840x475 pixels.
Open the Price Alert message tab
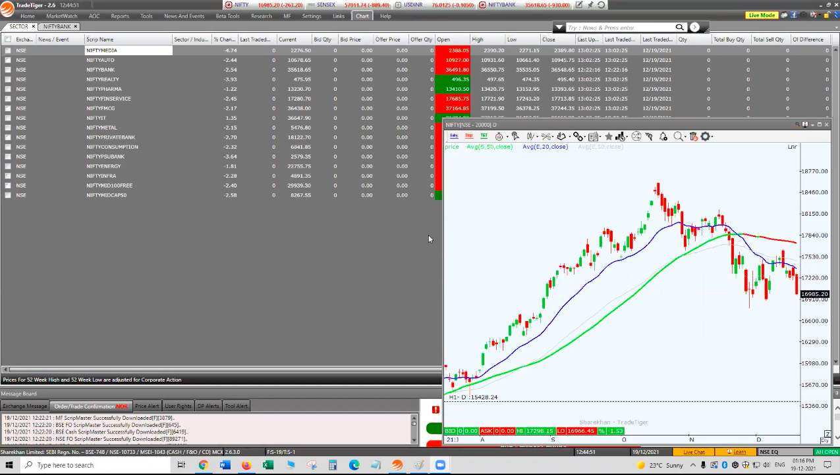pos(147,406)
